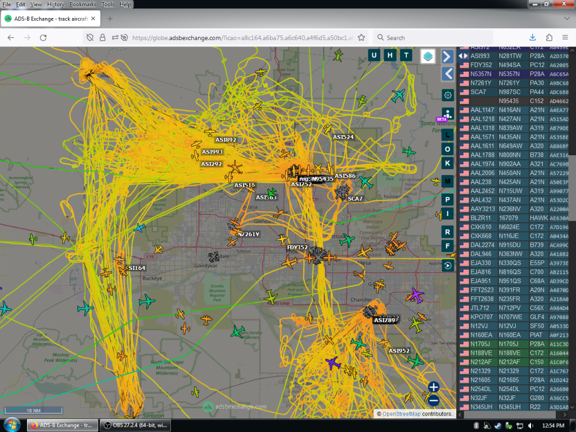Click the taskbar clock 12:54 PM
This screenshot has width=576, height=432.
[553, 425]
